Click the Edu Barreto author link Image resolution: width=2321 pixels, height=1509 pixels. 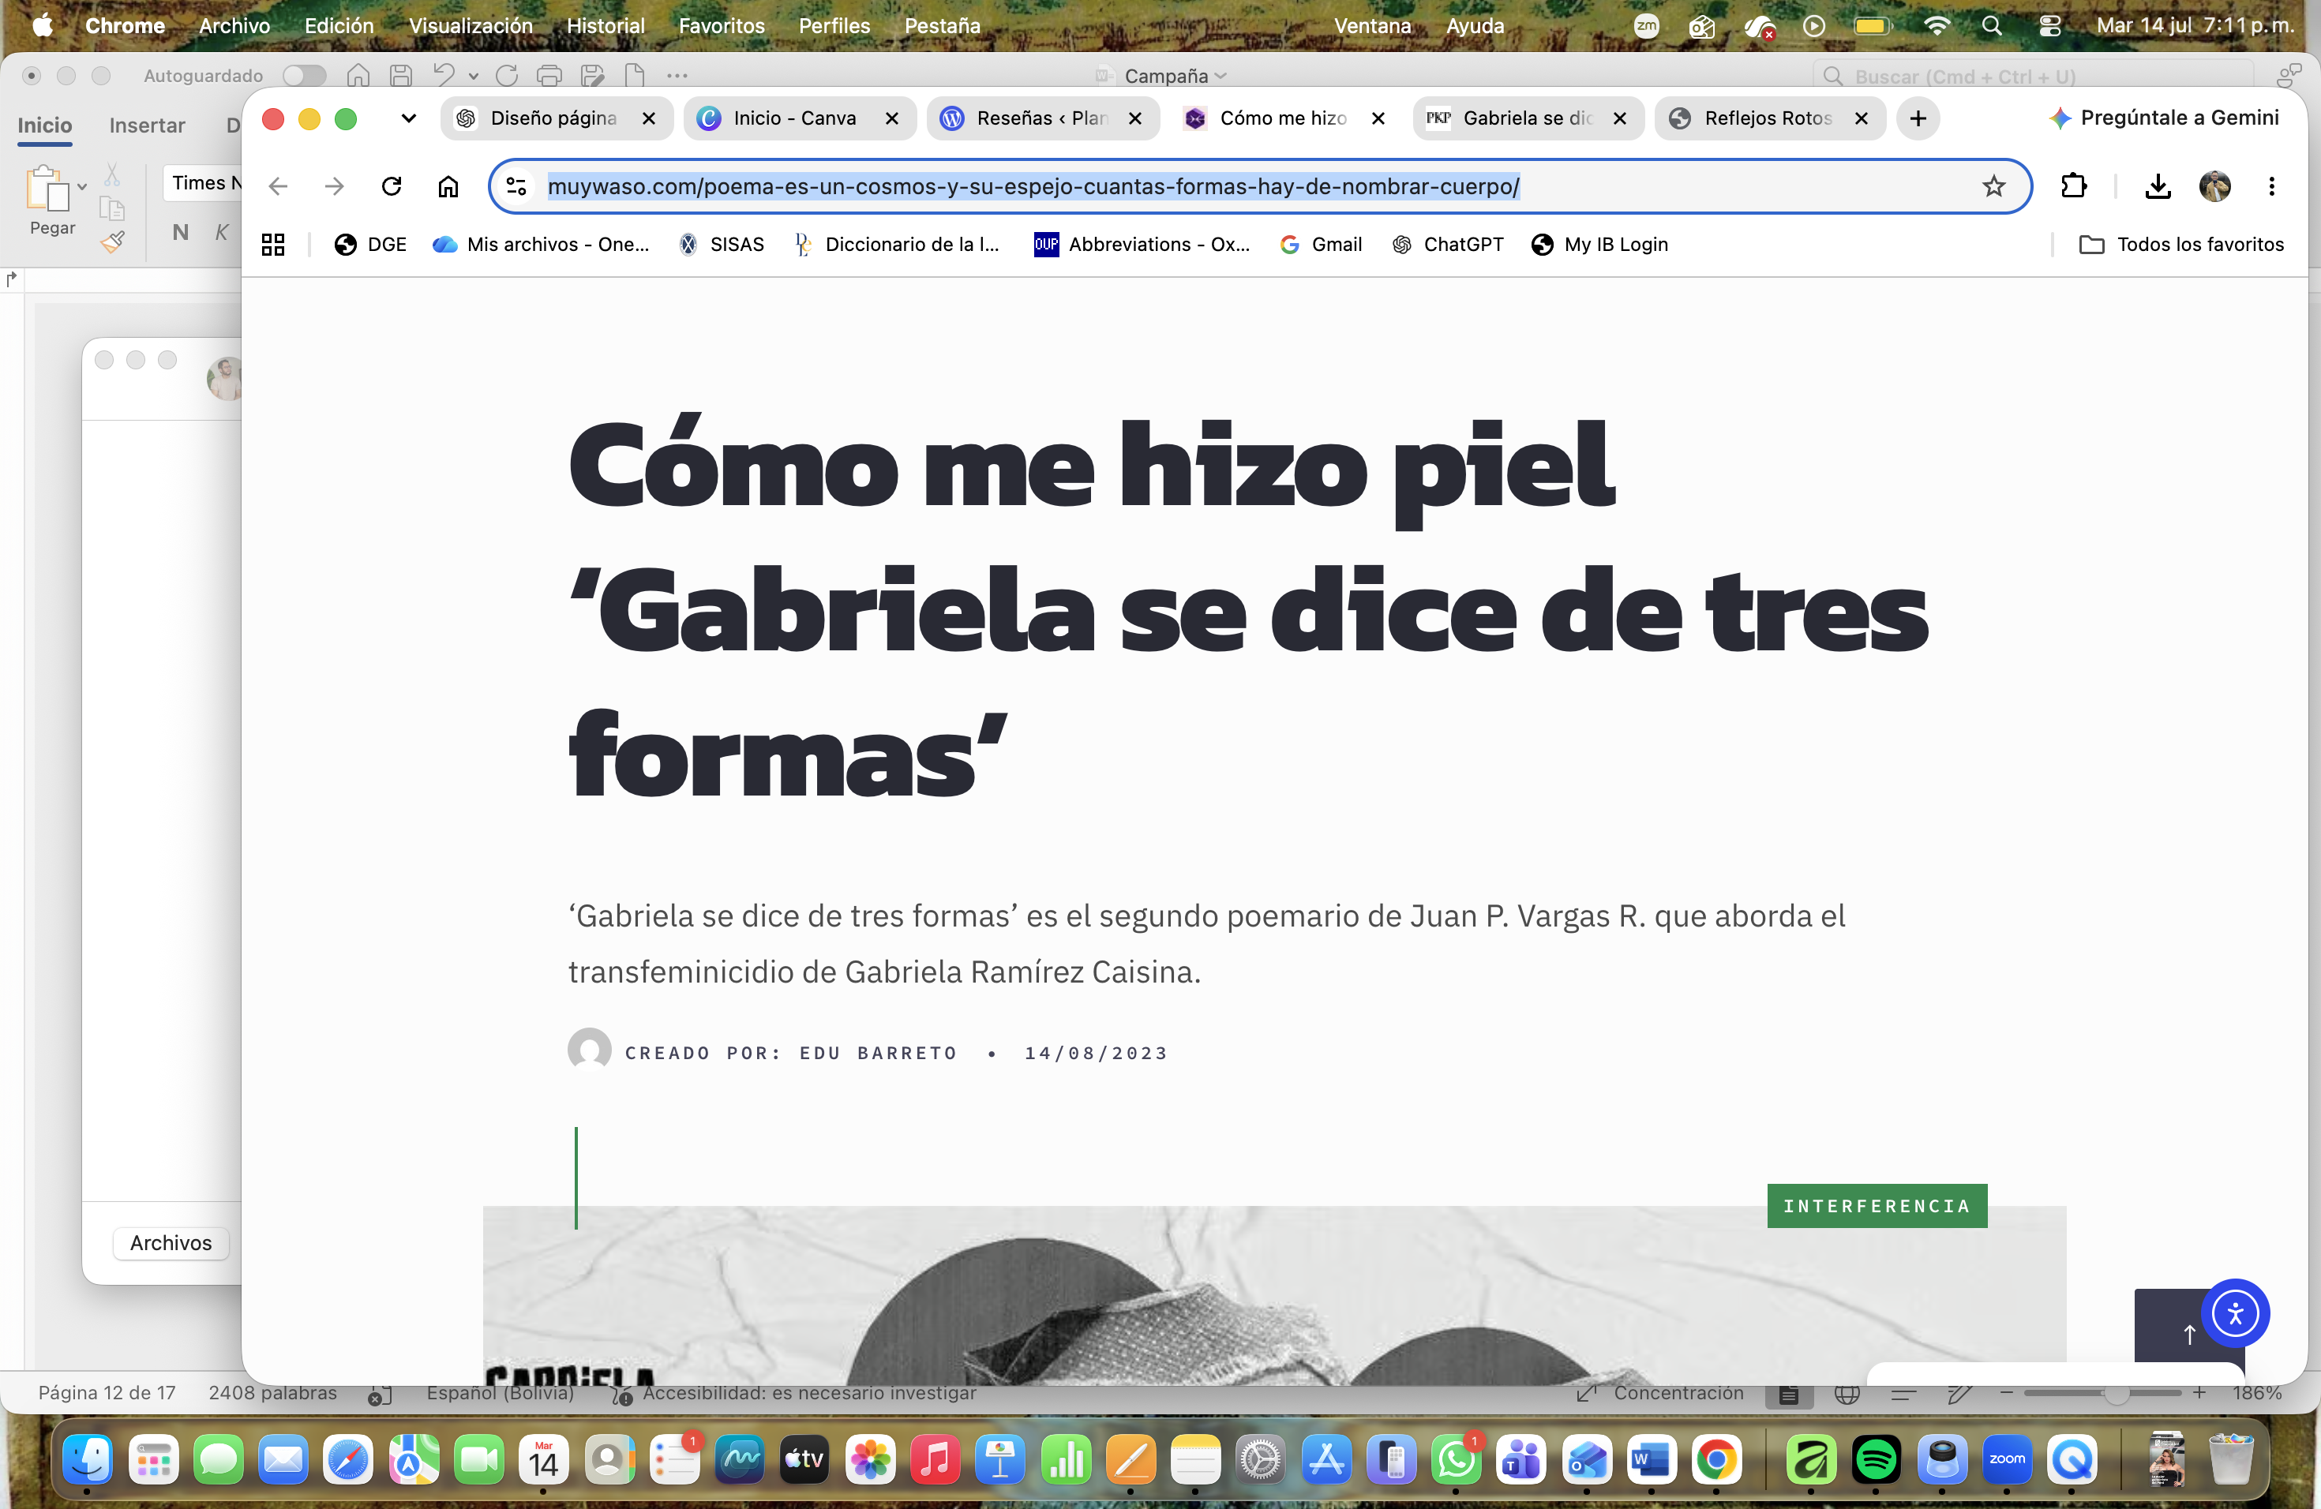tap(878, 1053)
